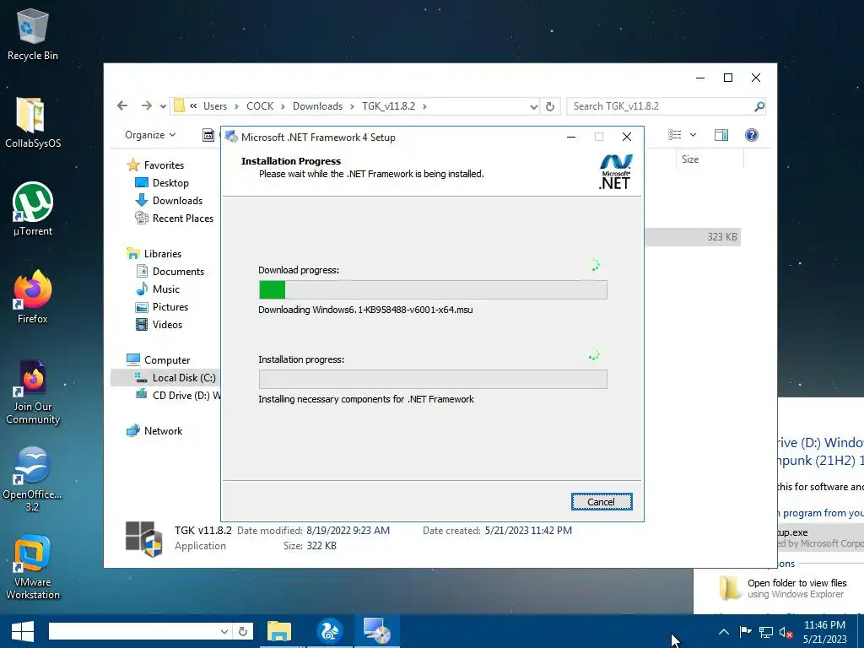This screenshot has height=648, width=864.
Task: Launch the Firefox desktop shortcut
Action: [33, 298]
